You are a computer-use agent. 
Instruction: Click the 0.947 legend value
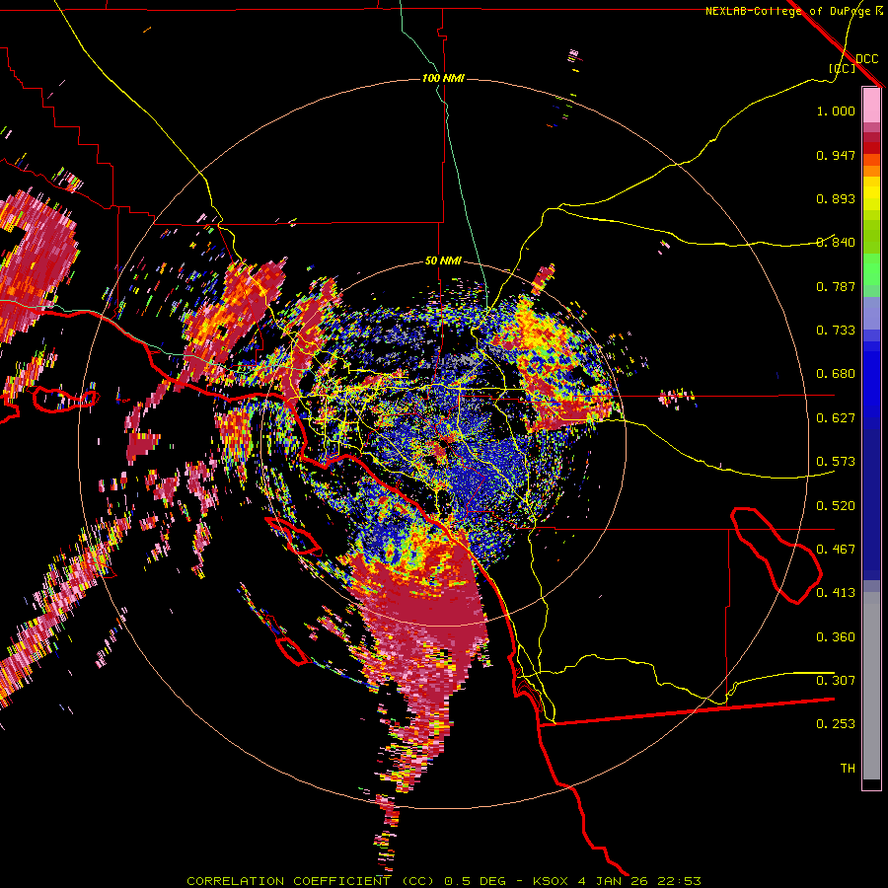tap(836, 155)
